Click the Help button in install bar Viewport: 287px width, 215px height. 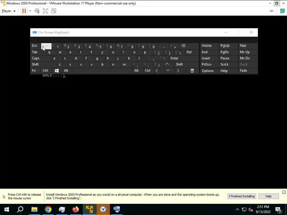268,196
